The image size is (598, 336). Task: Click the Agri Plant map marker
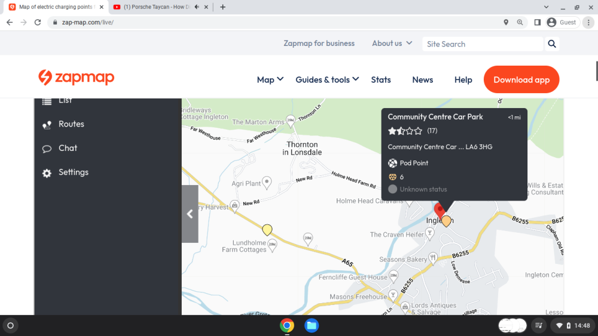[x=267, y=182]
